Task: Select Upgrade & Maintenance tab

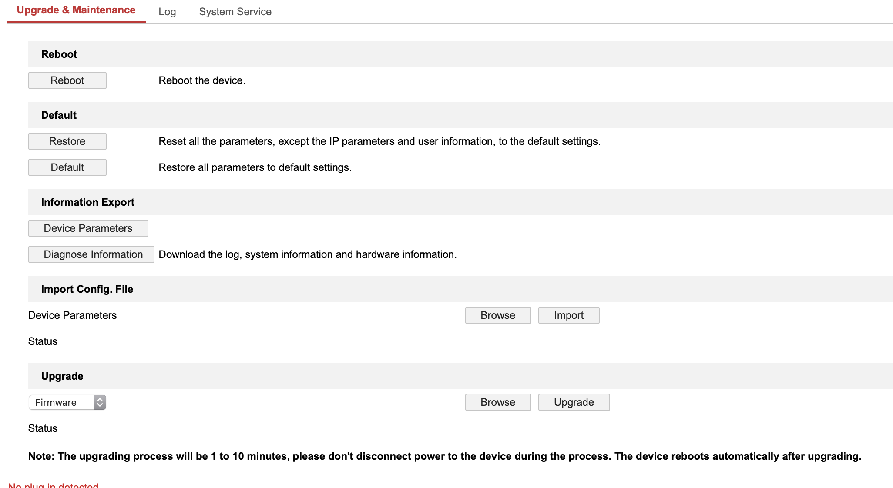Action: click(76, 10)
